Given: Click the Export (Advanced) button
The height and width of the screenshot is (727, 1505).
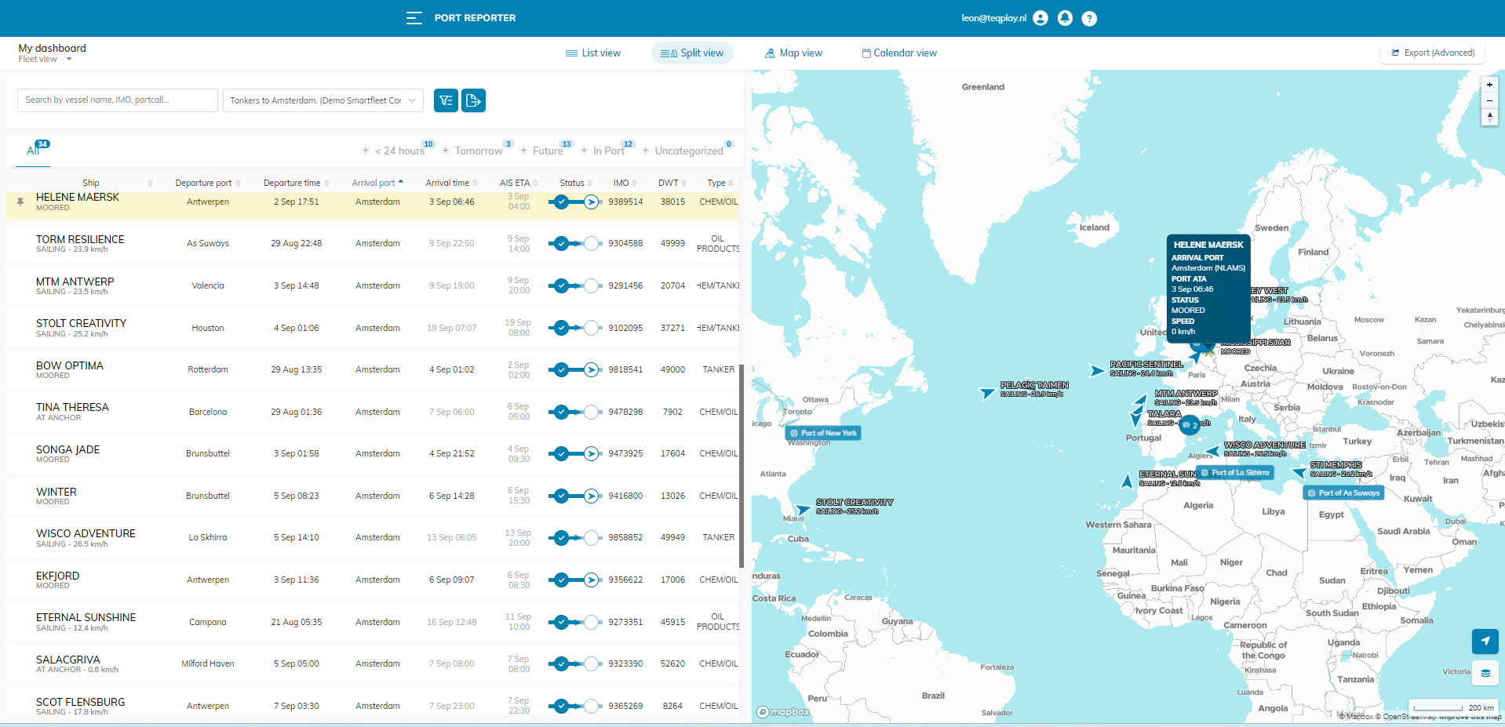Looking at the screenshot, I should [x=1432, y=53].
